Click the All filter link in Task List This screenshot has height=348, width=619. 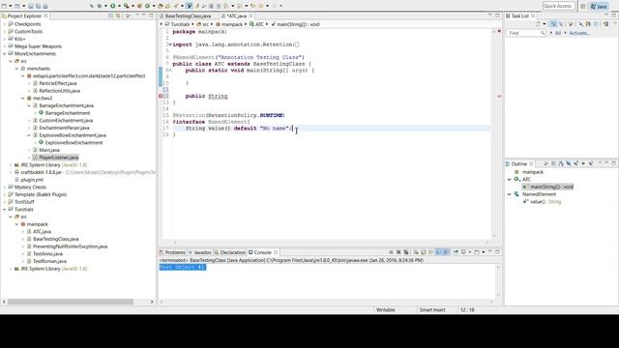[x=558, y=33]
